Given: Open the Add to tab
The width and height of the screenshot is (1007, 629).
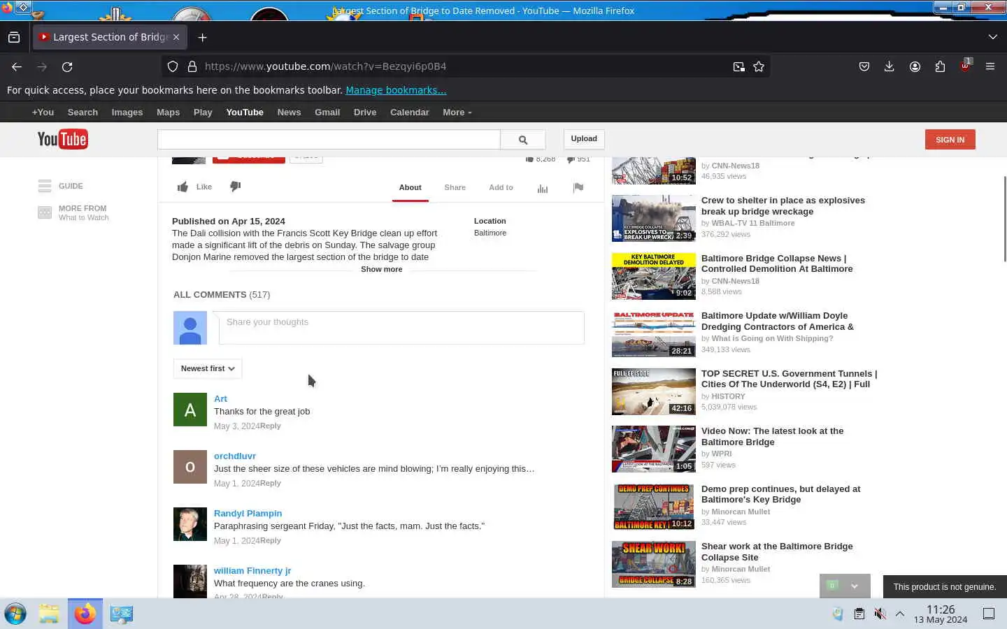Looking at the screenshot, I should [x=501, y=187].
